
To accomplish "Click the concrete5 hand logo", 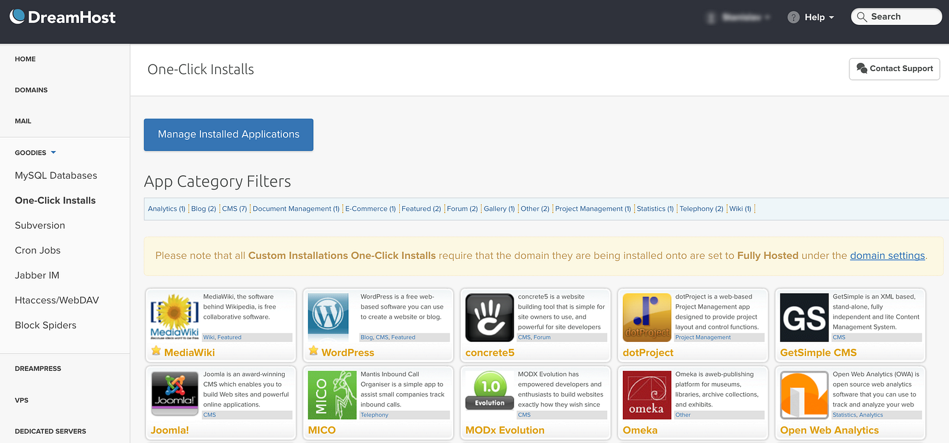I will tap(489, 317).
